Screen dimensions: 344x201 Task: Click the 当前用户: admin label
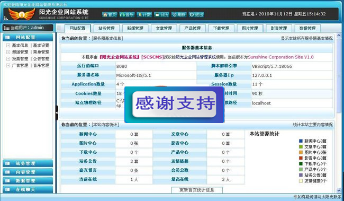tap(27, 28)
